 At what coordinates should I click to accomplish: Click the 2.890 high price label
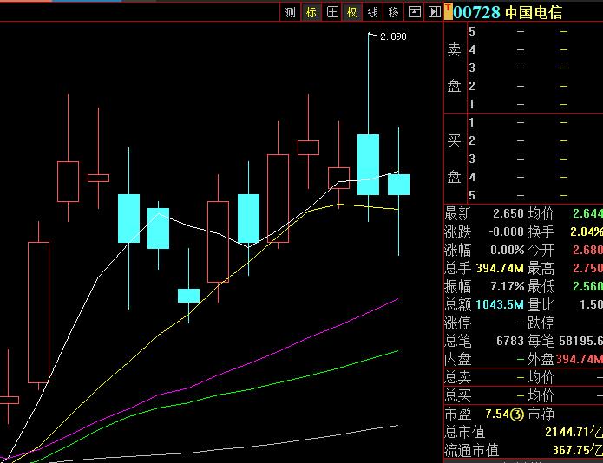[x=393, y=36]
